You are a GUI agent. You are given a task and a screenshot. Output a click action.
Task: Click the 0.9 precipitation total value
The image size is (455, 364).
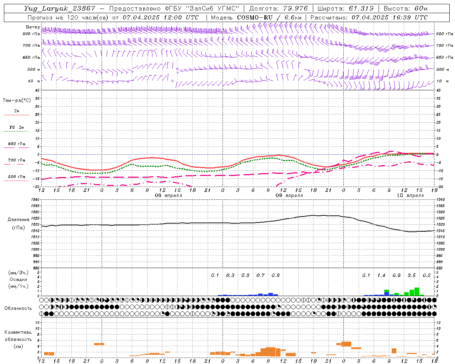click(x=396, y=275)
